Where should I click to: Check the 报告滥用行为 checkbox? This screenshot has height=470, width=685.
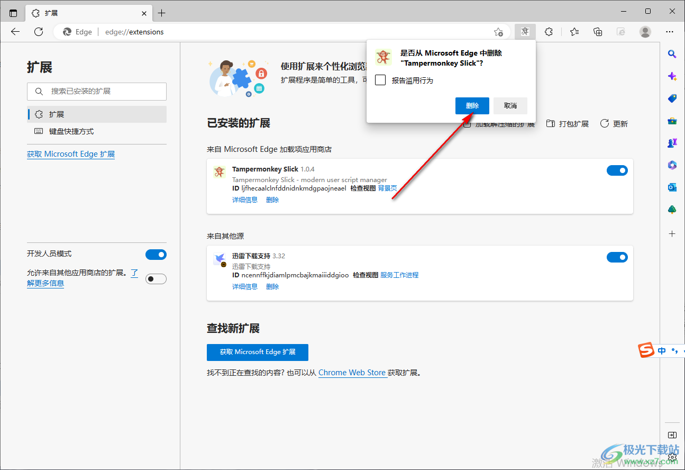pyautogui.click(x=380, y=80)
